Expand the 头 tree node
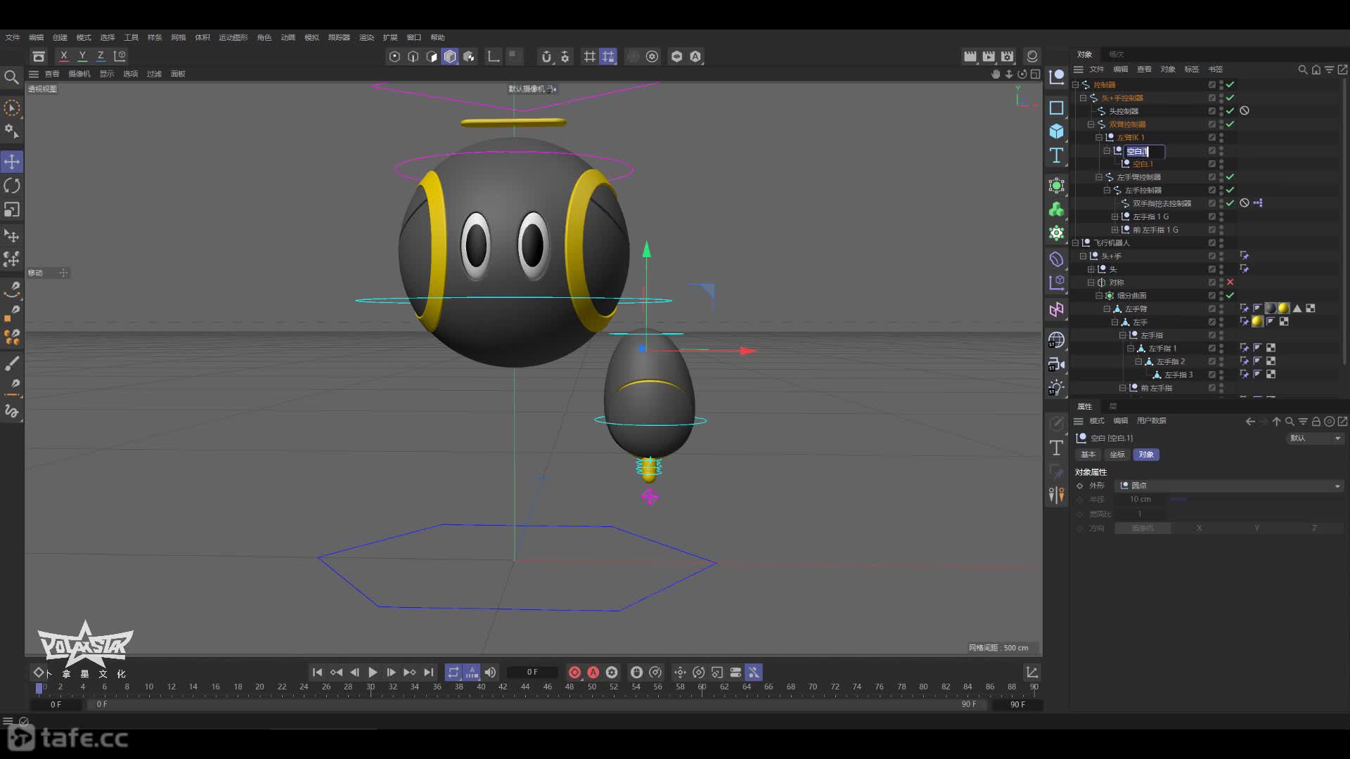The image size is (1350, 759). coord(1091,269)
